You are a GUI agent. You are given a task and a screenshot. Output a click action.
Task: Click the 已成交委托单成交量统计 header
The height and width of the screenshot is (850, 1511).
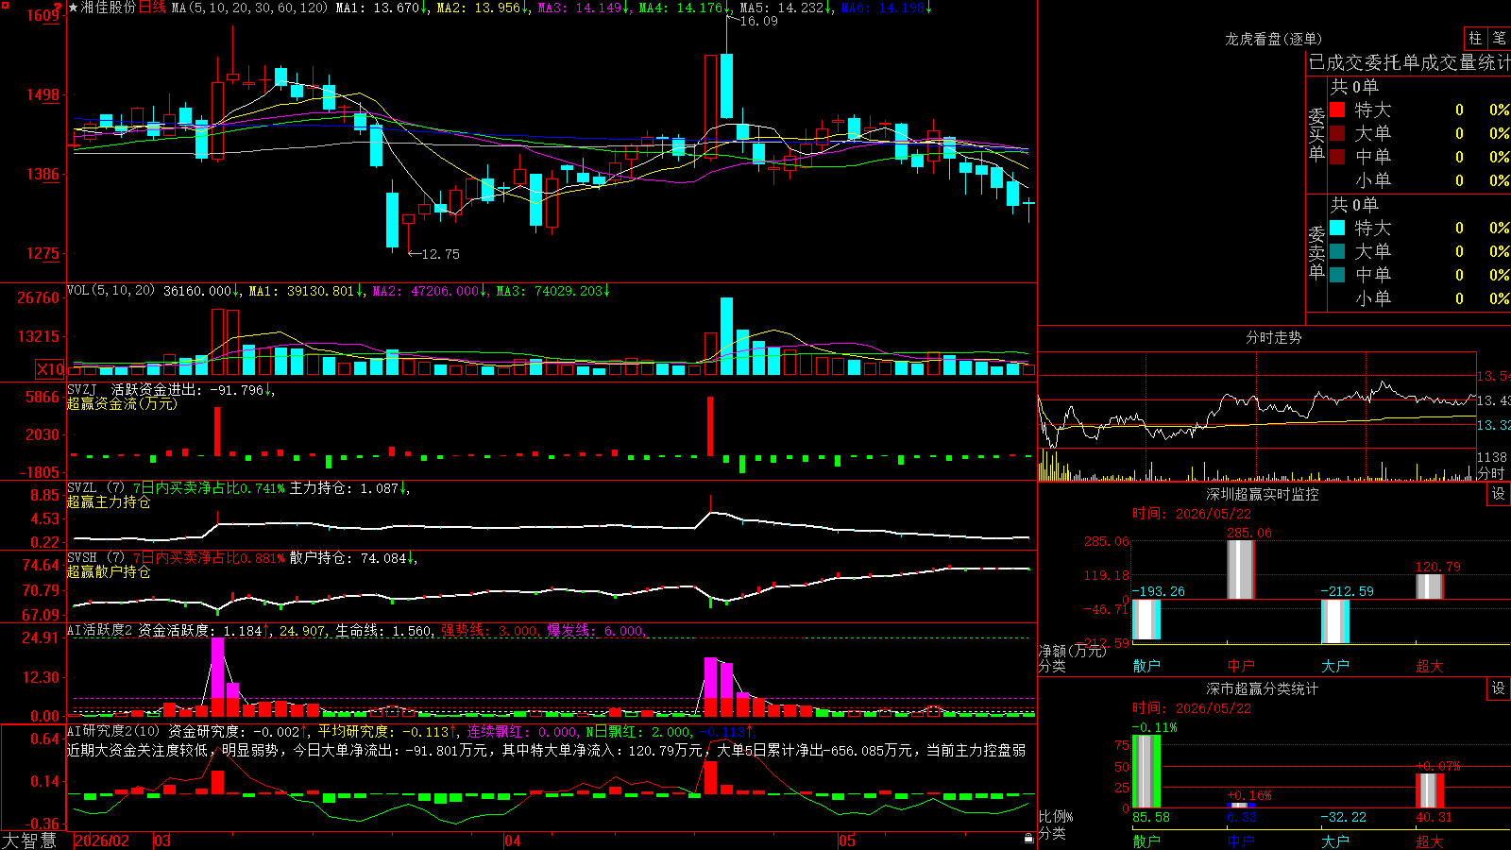pyautogui.click(x=1409, y=62)
